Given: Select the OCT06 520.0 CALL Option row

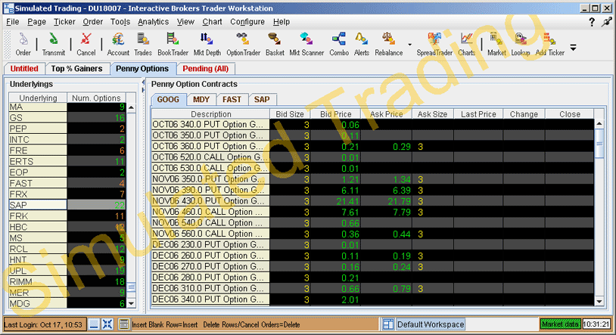Looking at the screenshot, I should [372, 157].
